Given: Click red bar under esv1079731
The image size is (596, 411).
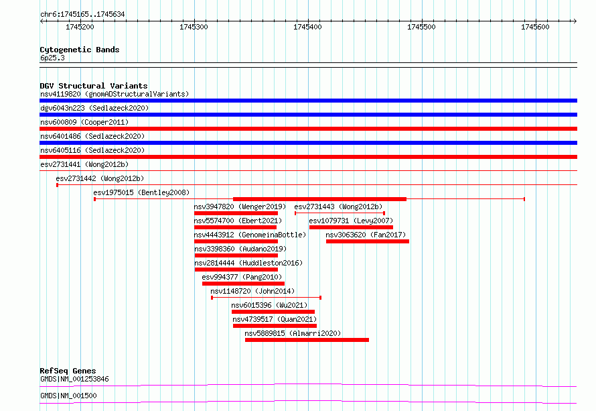Looking at the screenshot, I should 351,227.
